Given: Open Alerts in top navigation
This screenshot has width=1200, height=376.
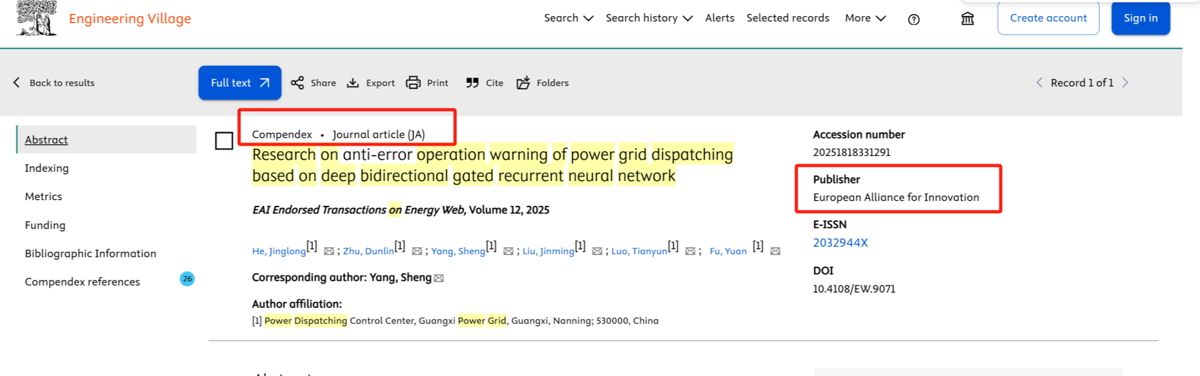Looking at the screenshot, I should click(719, 18).
